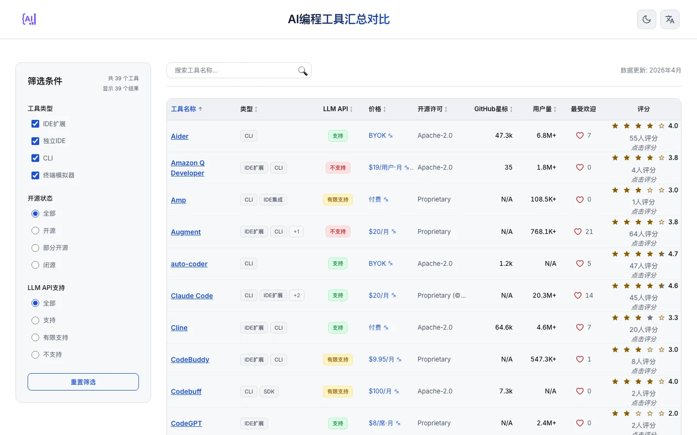The height and width of the screenshot is (435, 697).
Task: Open the Claude Code tool link
Action: point(192,296)
